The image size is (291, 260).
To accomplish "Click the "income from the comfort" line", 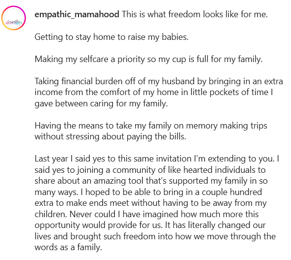I will 154,92.
